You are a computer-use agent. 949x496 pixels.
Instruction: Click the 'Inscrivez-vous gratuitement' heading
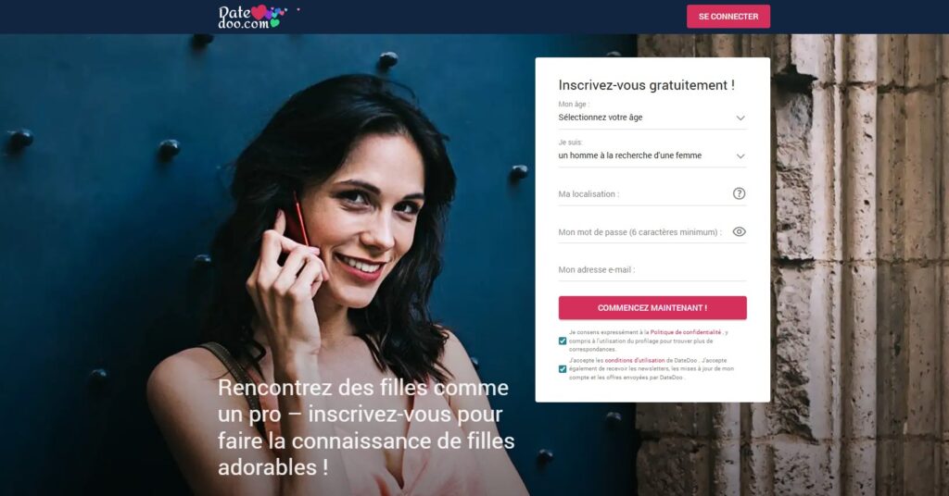[646, 85]
